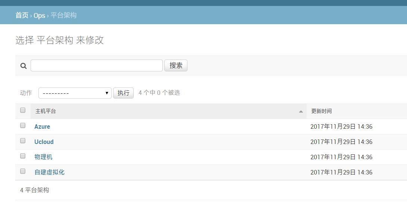Image resolution: width=407 pixels, height=202 pixels.
Task: Sort by the 主机平台 column header
Action: (46, 111)
